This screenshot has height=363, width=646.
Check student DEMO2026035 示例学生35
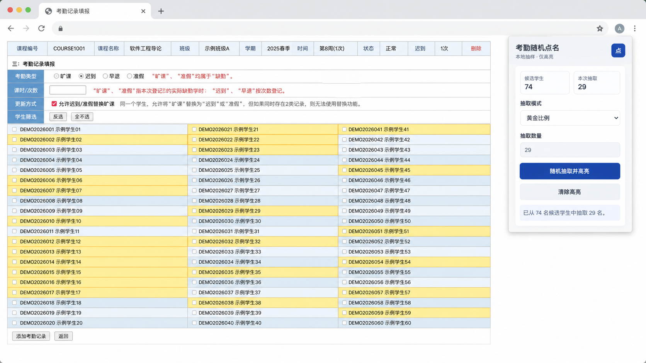click(194, 272)
